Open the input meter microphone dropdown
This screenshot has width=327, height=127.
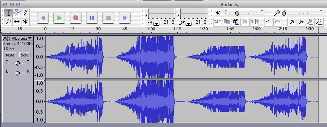(189, 24)
